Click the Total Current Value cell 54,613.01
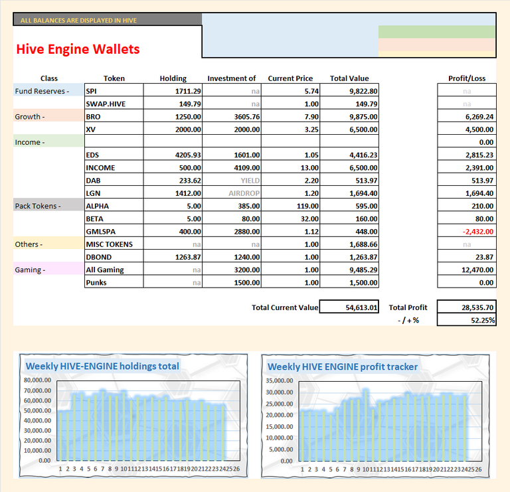The width and height of the screenshot is (510, 492). (349, 306)
